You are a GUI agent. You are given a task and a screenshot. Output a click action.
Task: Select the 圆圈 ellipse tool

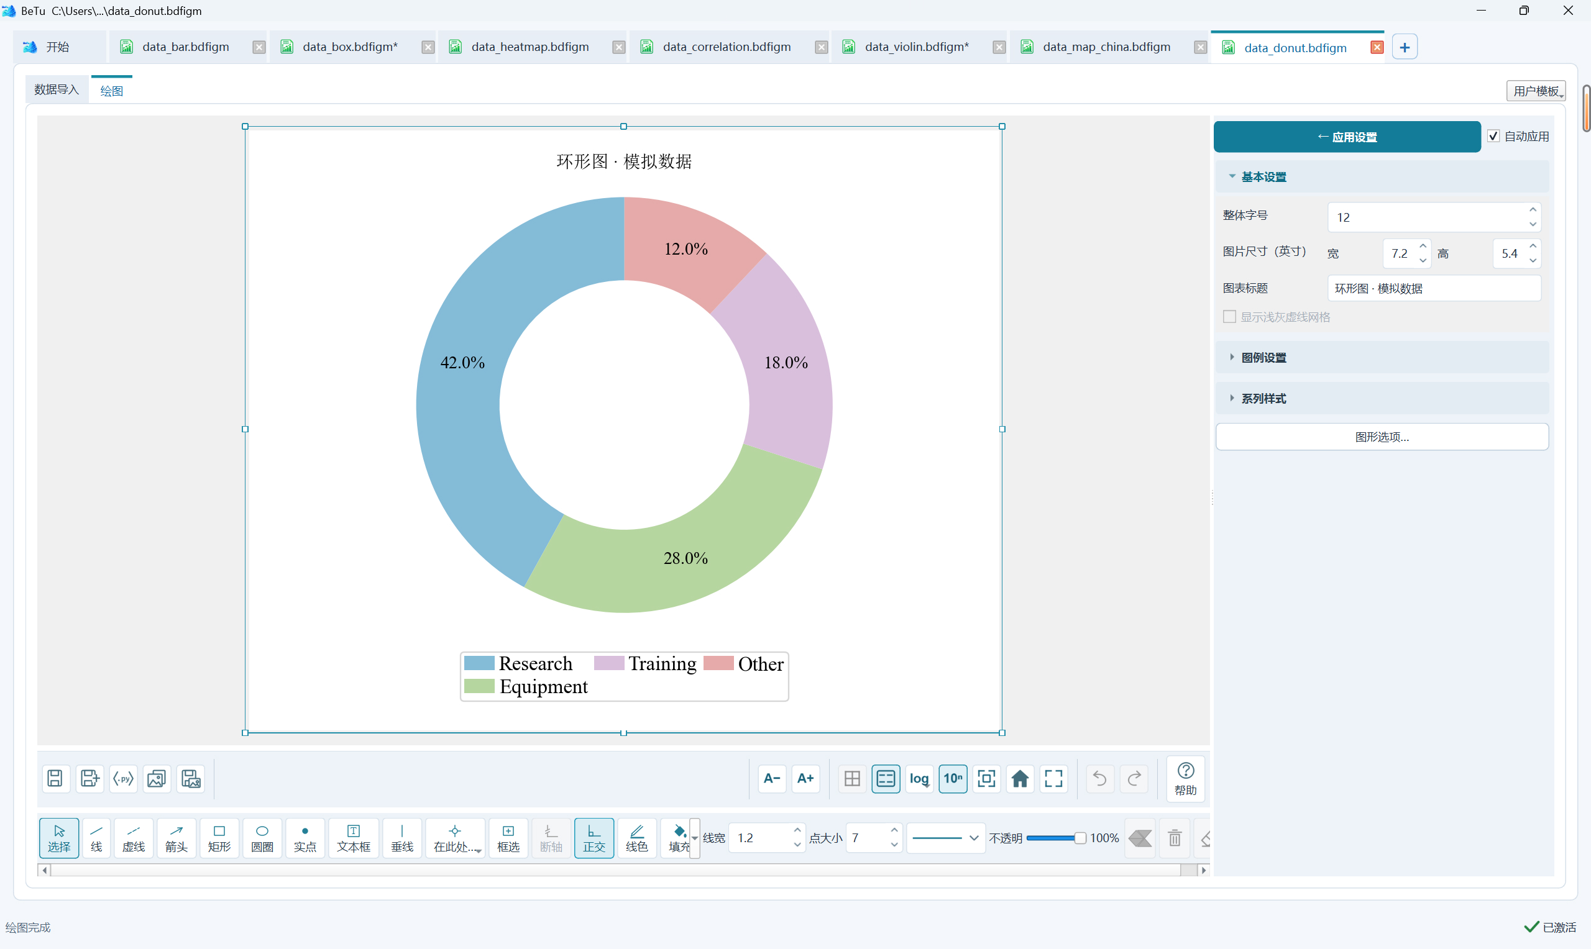262,838
